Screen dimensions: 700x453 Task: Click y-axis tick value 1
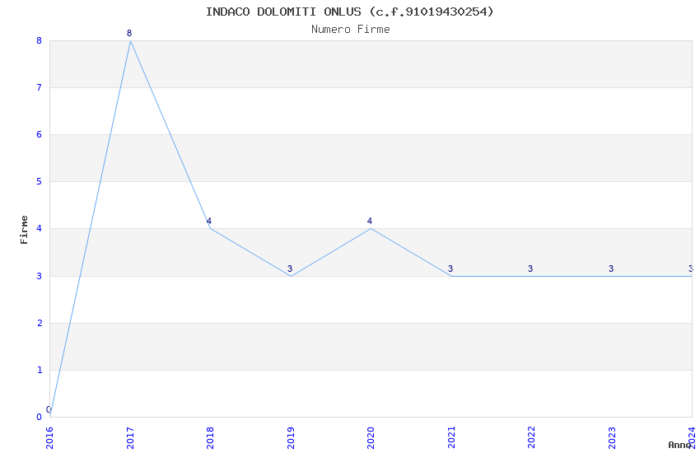(x=40, y=370)
